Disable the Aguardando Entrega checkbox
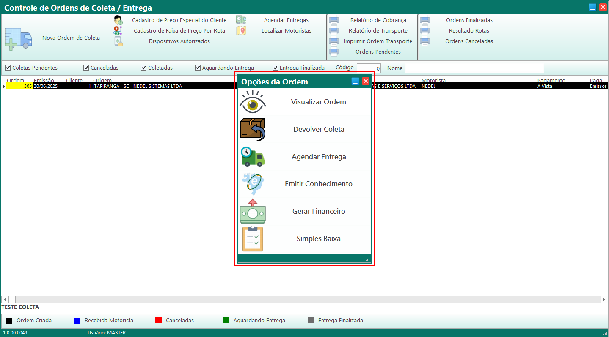 tap(198, 68)
